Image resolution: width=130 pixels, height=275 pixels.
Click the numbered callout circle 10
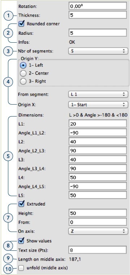pyautogui.click(x=8, y=268)
